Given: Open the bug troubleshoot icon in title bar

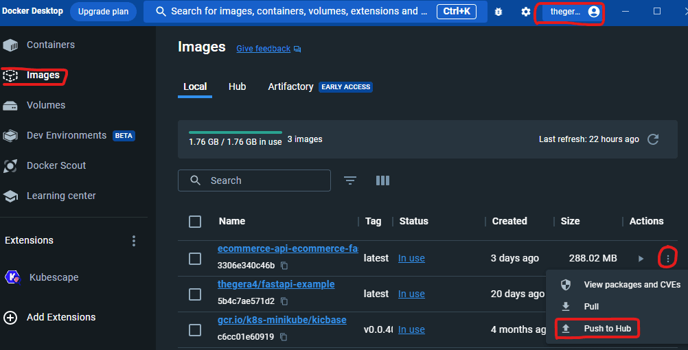Looking at the screenshot, I should (x=498, y=12).
